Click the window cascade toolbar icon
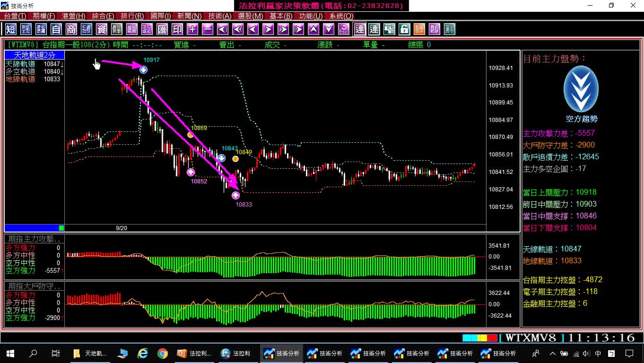The width and height of the screenshot is (644, 363). pyautogui.click(x=389, y=29)
